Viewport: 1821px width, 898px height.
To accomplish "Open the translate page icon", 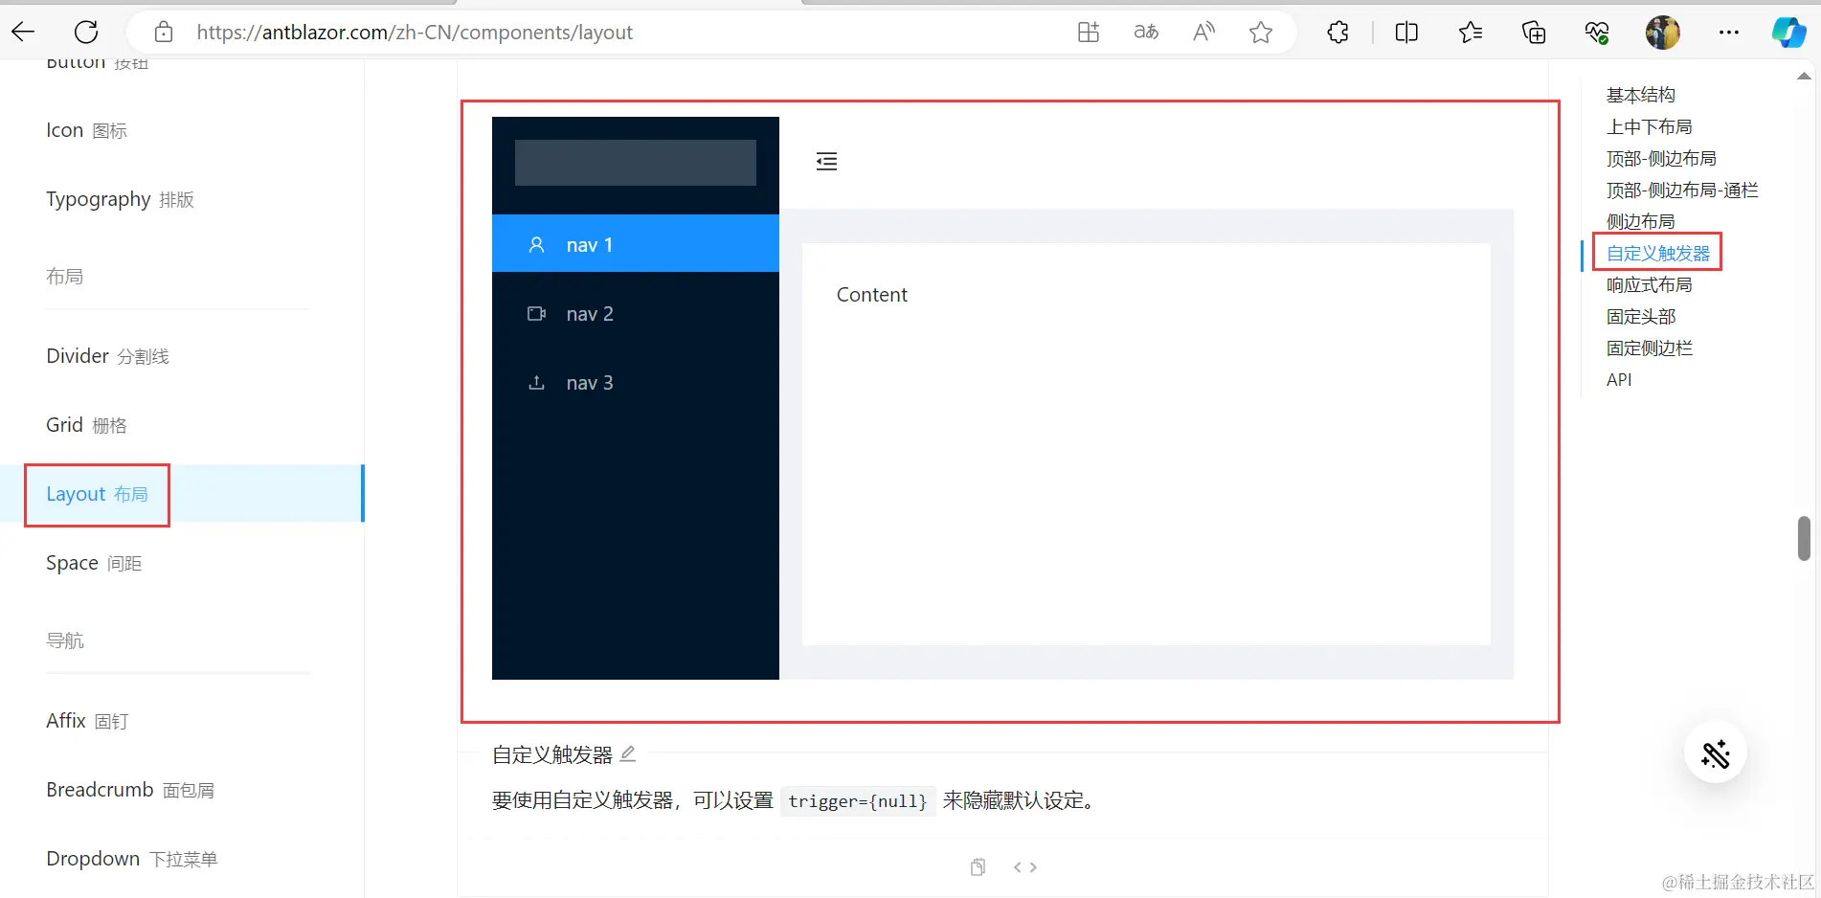I will (1146, 32).
